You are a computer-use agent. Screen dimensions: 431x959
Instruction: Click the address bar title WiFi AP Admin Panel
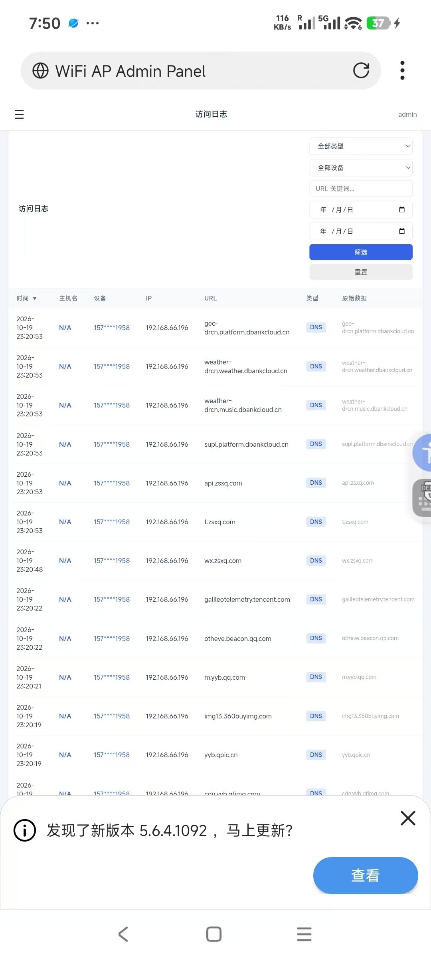pyautogui.click(x=130, y=71)
